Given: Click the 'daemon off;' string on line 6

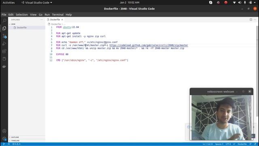Looking at the screenshot, I should 77,42.
